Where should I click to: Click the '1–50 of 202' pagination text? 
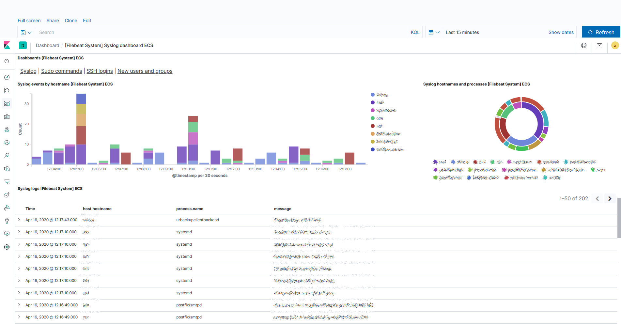click(574, 198)
